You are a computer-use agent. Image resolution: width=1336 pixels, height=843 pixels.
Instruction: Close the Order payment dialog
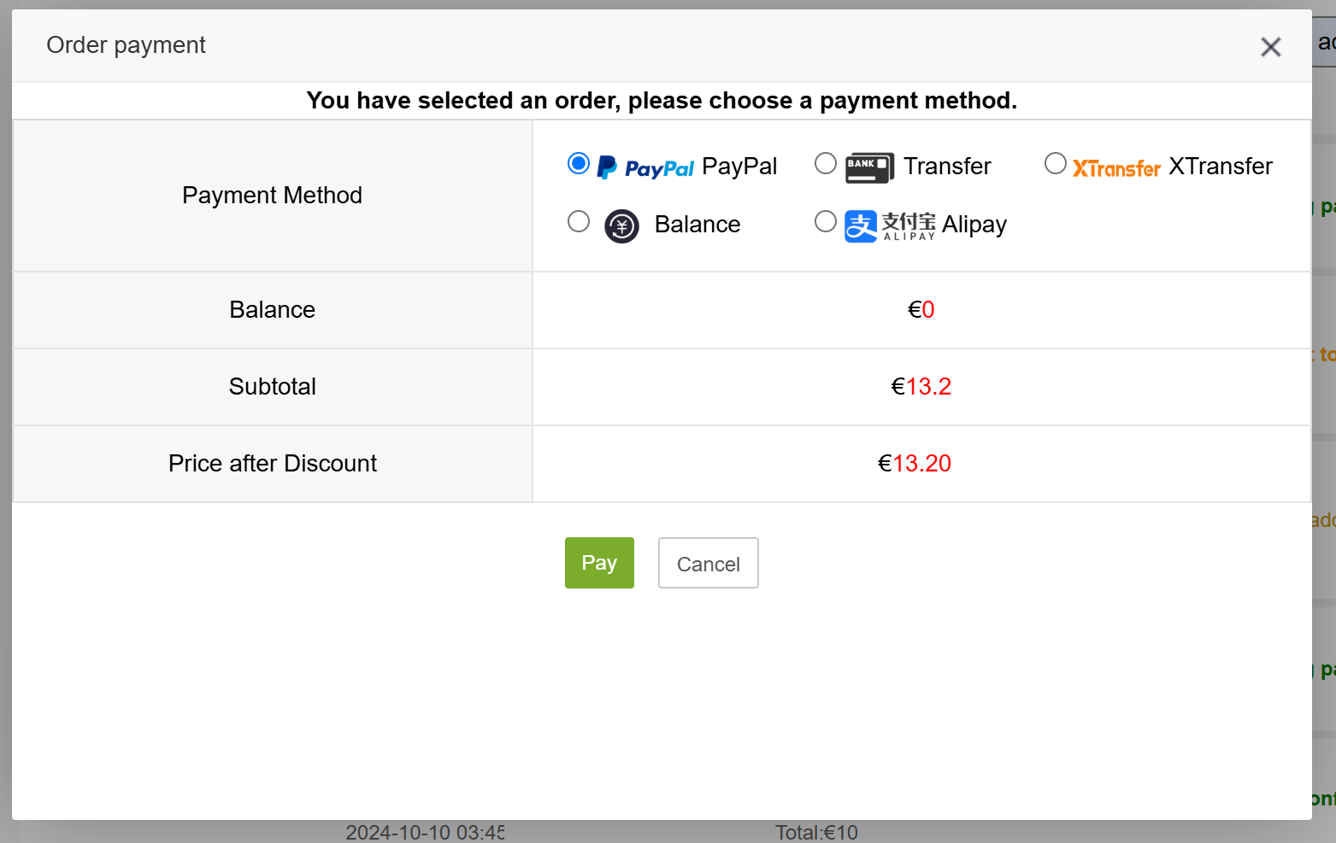1270,47
